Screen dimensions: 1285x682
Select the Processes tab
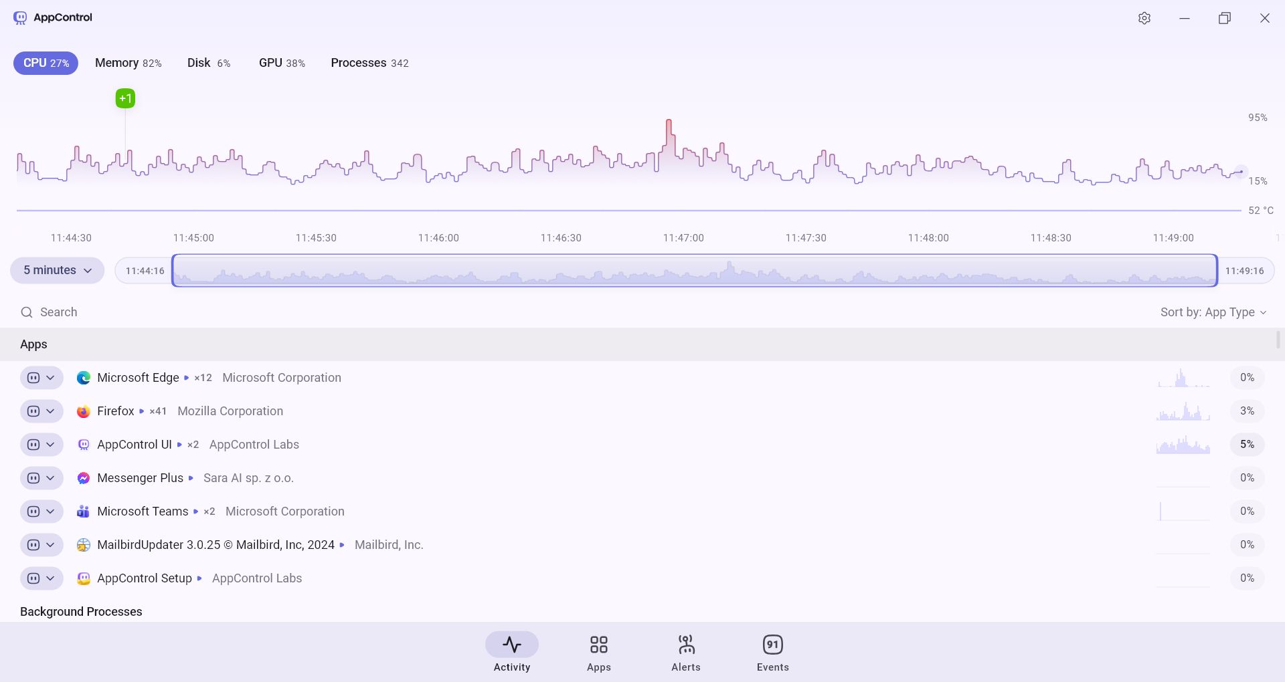(369, 62)
